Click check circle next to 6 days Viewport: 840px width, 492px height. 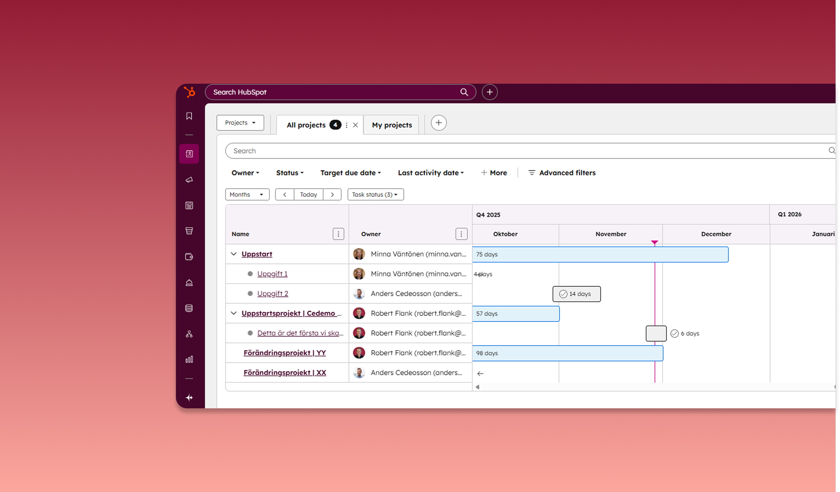[x=675, y=334]
